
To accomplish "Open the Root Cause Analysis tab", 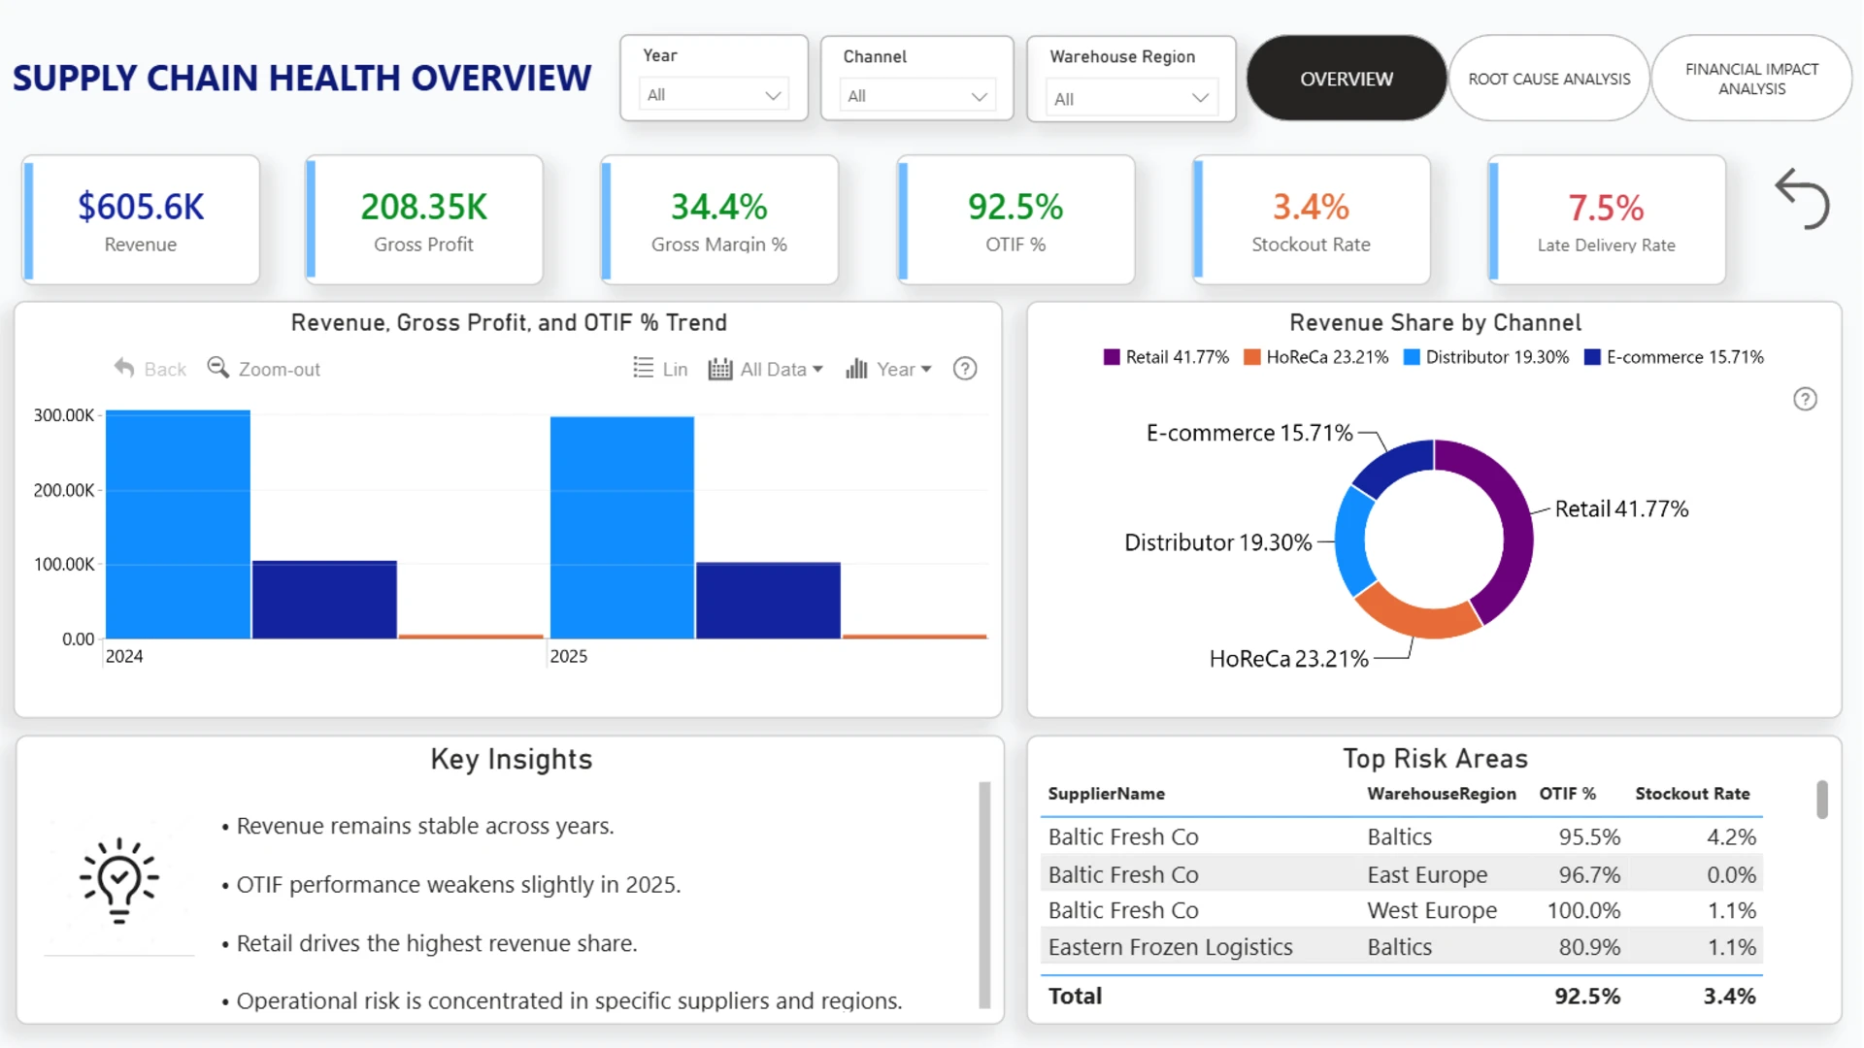I will 1549,79.
